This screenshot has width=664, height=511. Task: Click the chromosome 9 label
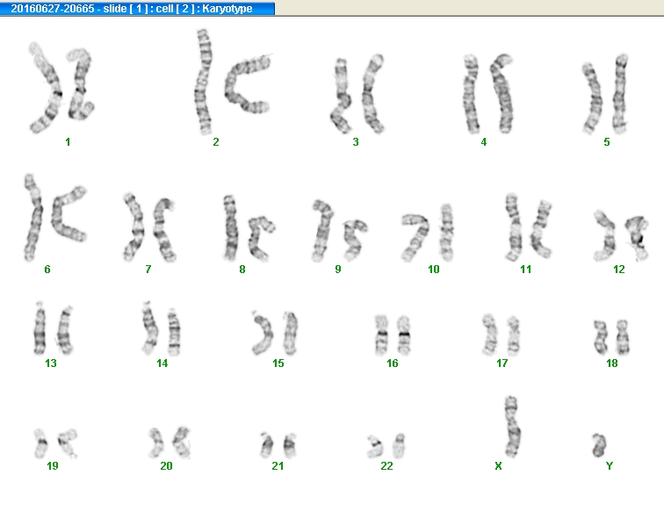[x=338, y=270]
